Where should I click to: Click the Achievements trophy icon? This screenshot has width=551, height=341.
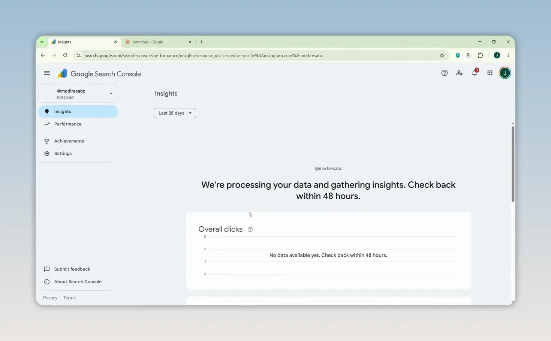[x=47, y=141]
